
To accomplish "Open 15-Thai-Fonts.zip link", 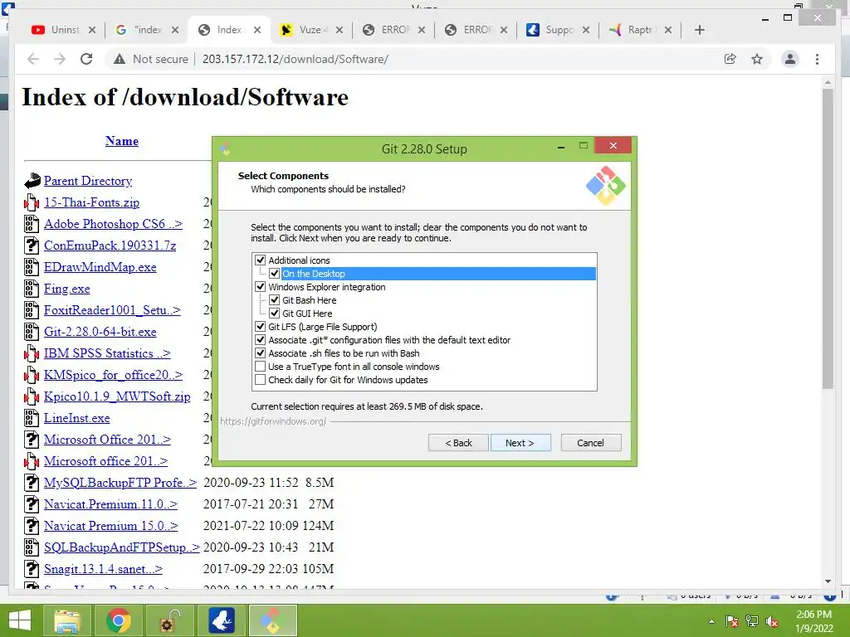I will (91, 202).
